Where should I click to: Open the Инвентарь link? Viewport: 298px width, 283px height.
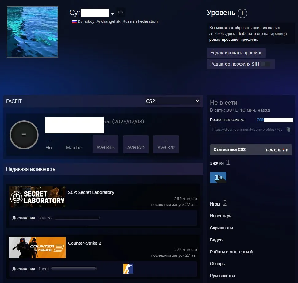[x=220, y=216]
